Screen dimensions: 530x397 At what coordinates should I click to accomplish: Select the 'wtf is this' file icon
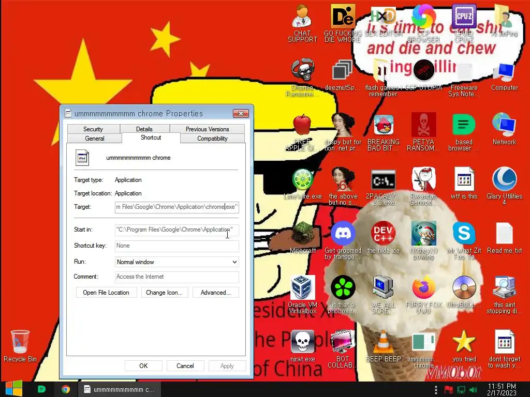[464, 184]
